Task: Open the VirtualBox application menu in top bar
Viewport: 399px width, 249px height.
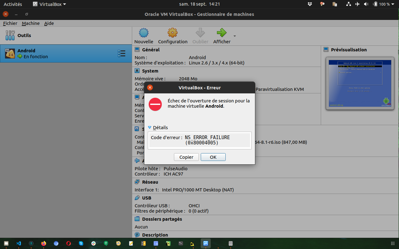Action: pos(49,4)
